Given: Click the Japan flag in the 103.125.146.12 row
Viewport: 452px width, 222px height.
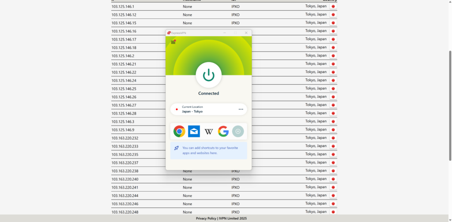Looking at the screenshot, I should [x=333, y=15].
